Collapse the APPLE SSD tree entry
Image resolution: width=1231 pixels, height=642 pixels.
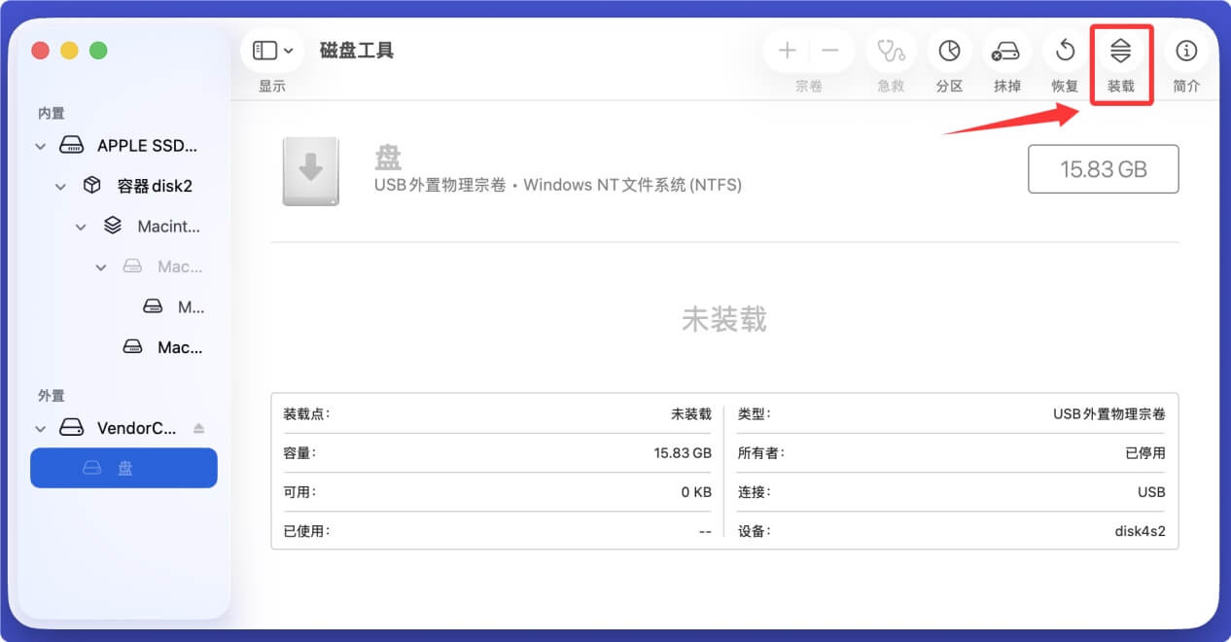[40, 145]
